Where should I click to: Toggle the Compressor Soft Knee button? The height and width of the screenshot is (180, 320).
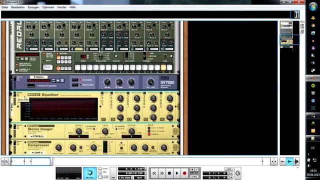(x=81, y=147)
